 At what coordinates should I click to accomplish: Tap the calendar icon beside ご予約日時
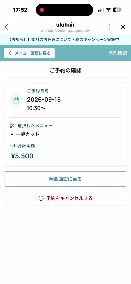pos(16,100)
